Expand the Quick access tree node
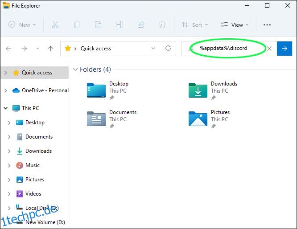297x229 pixels. 5,73
